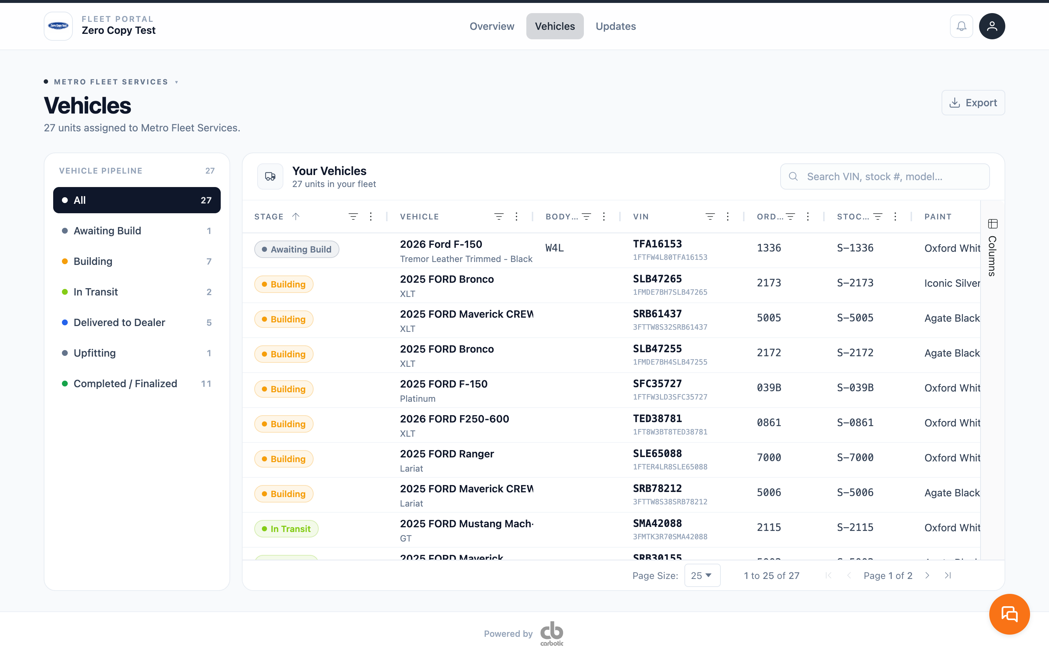
Task: Open the Stock column filter icon
Action: pos(878,216)
